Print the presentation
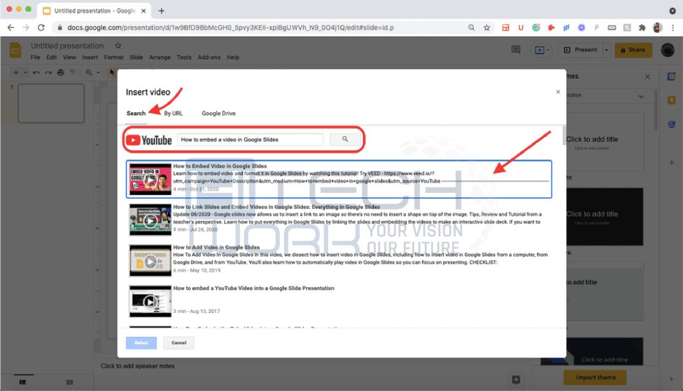 61,72
